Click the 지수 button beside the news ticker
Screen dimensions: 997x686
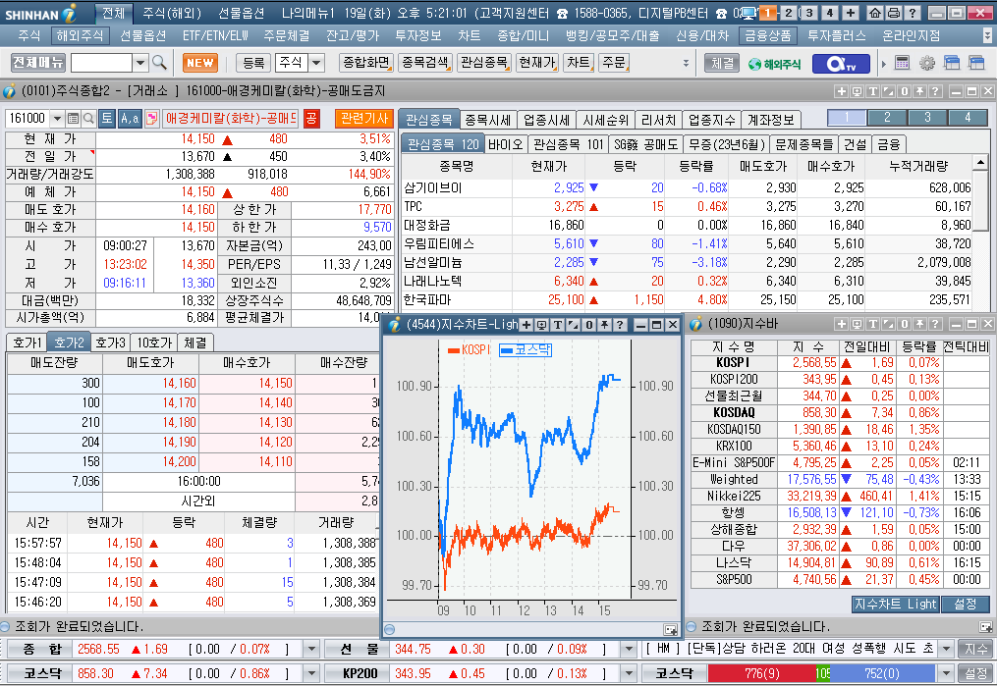tap(976, 649)
